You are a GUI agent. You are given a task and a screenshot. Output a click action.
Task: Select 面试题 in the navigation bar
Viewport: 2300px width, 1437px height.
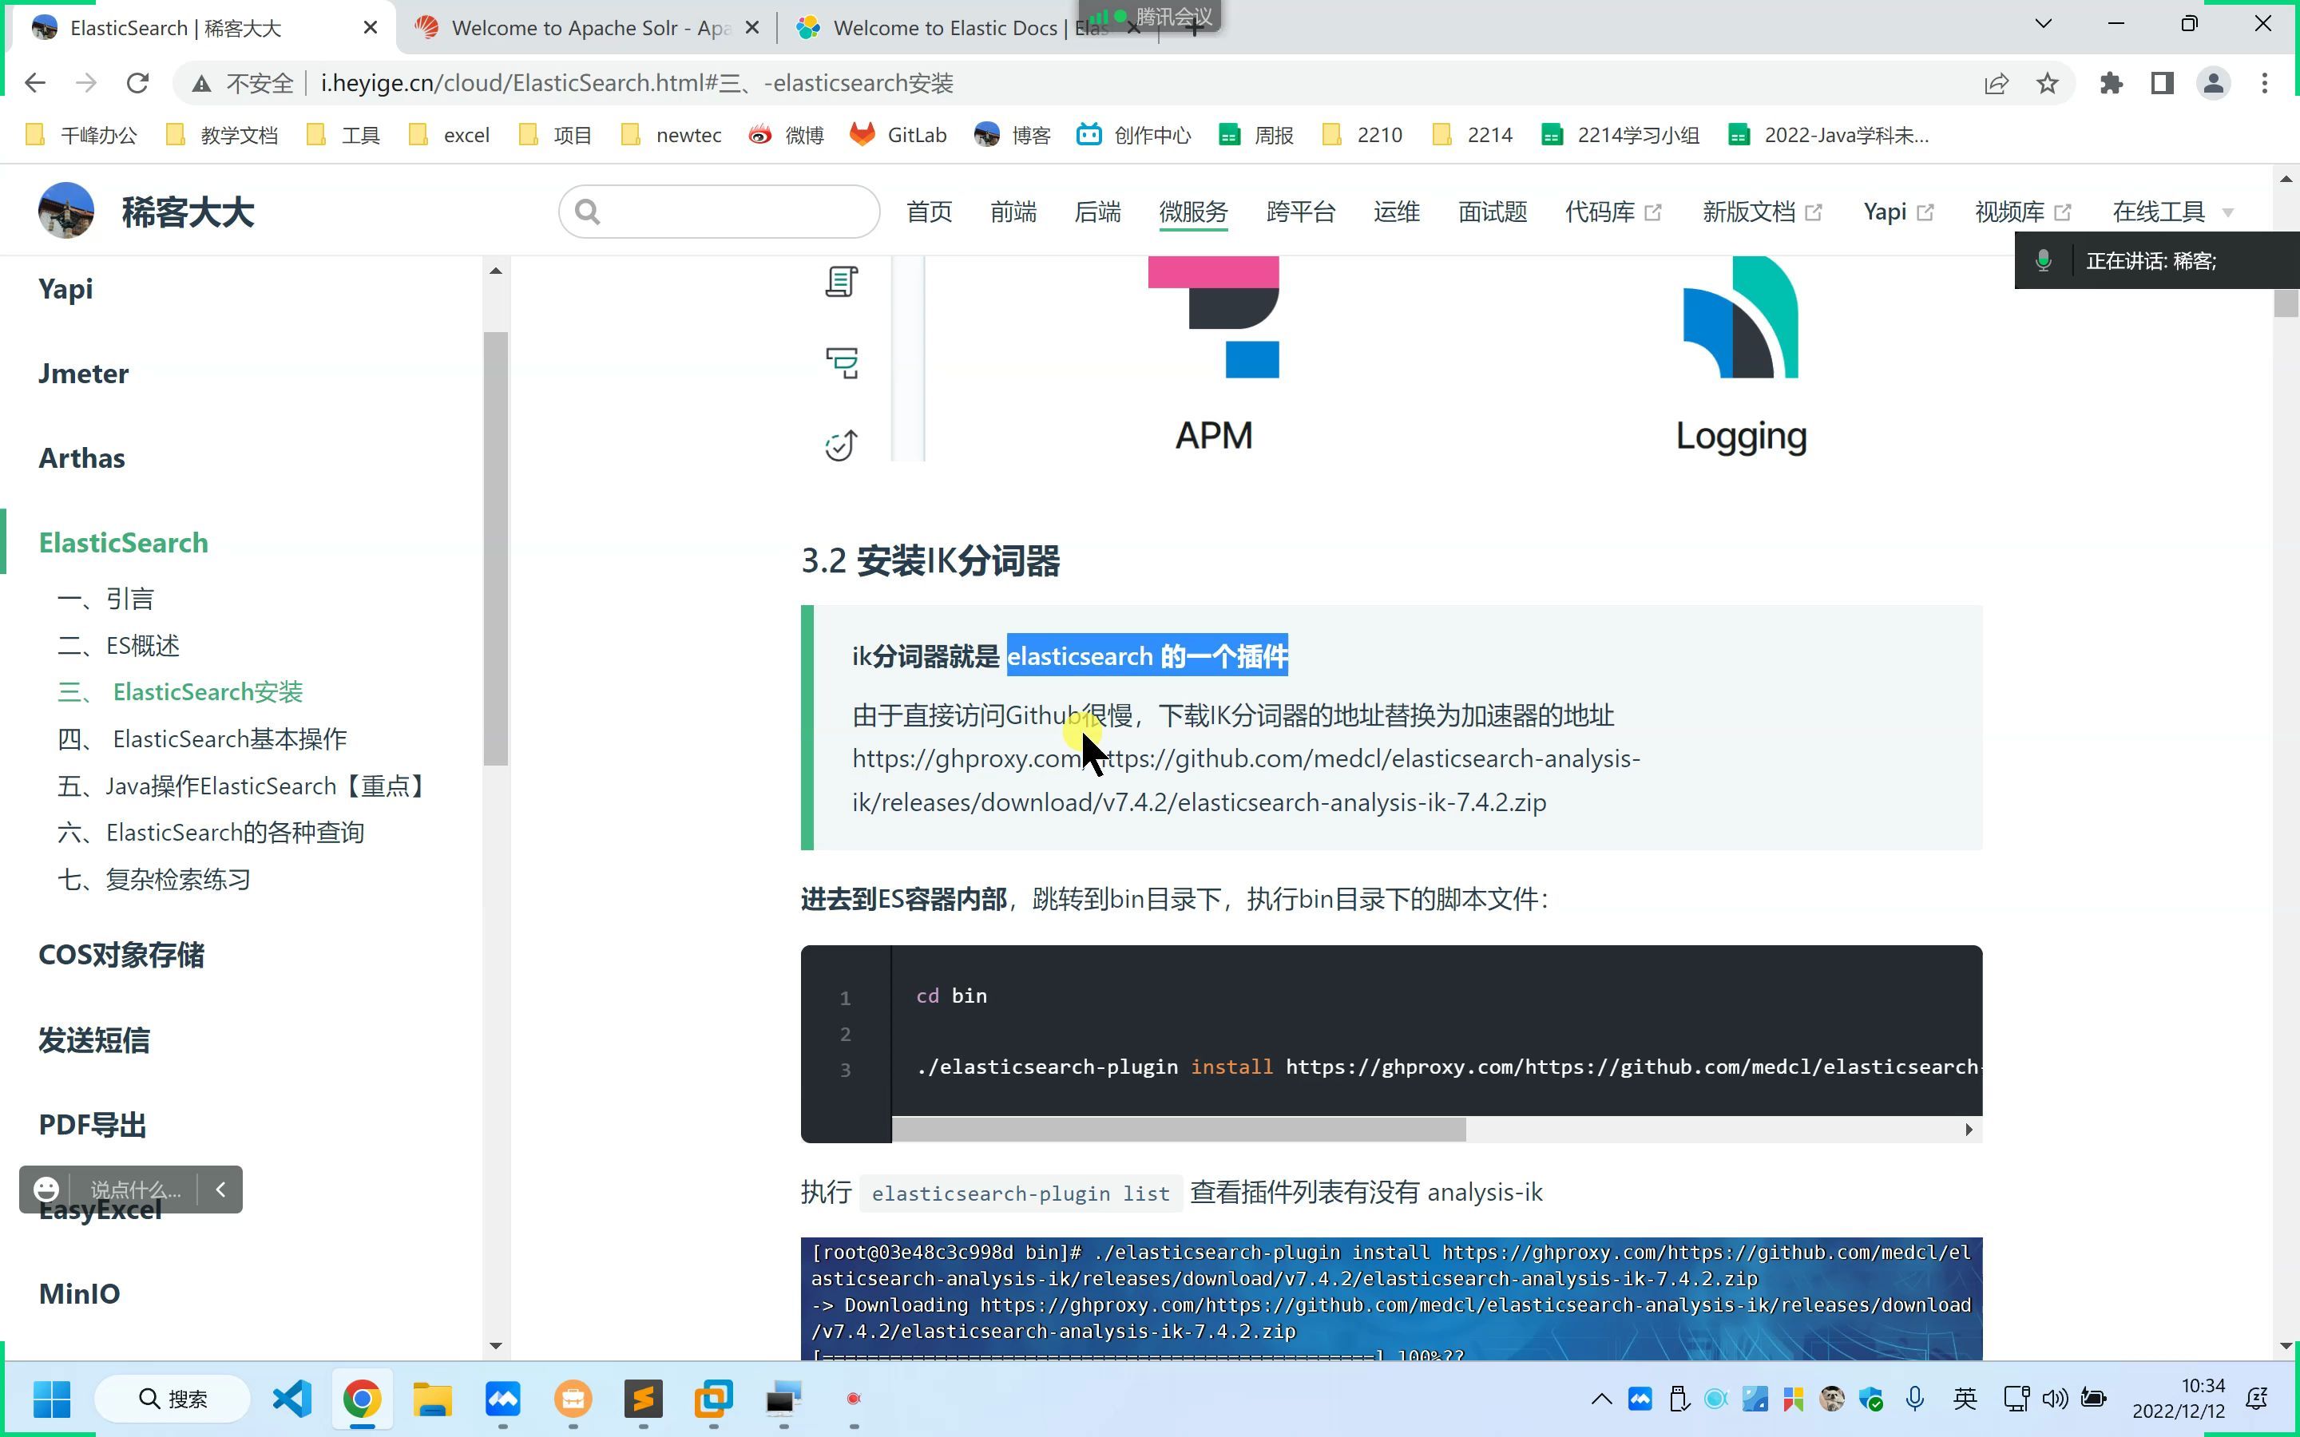coord(1492,212)
